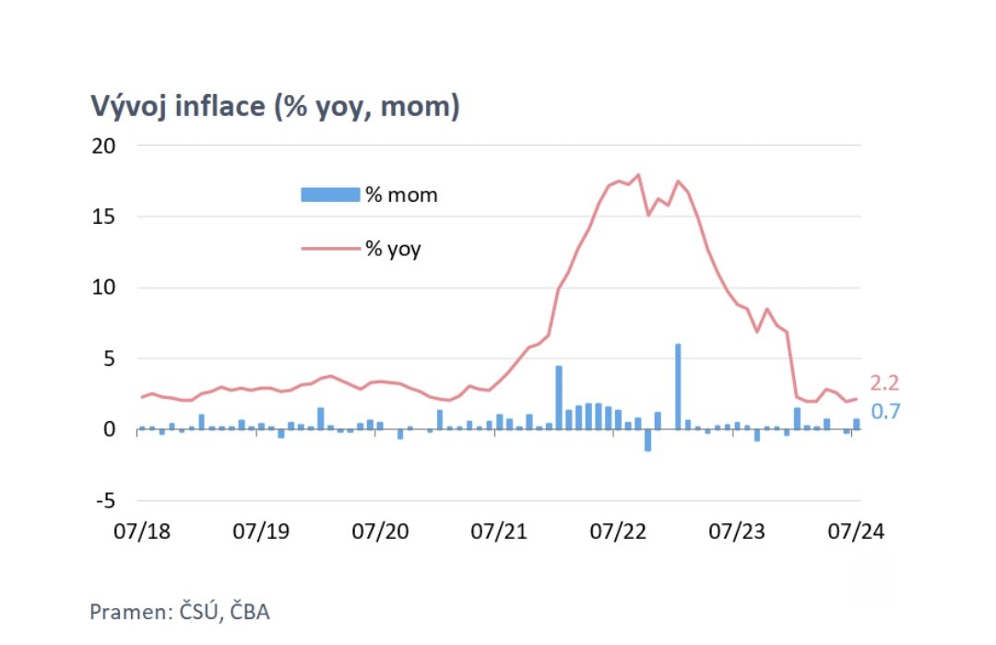Click the -5 y-axis label
The width and height of the screenshot is (996, 645).
(x=106, y=501)
